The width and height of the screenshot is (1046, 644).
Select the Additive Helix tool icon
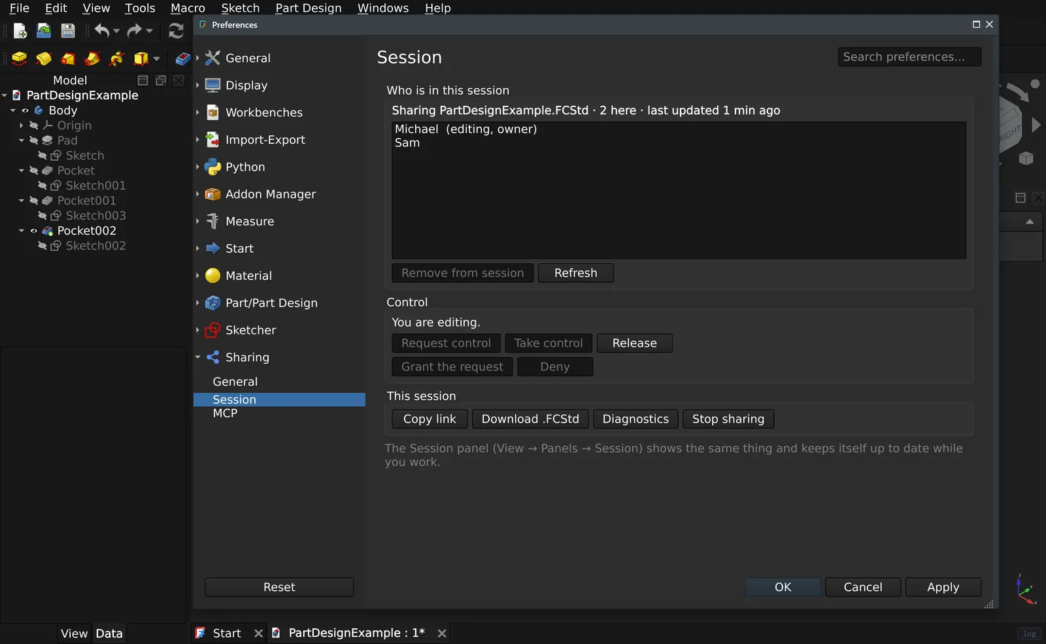116,59
